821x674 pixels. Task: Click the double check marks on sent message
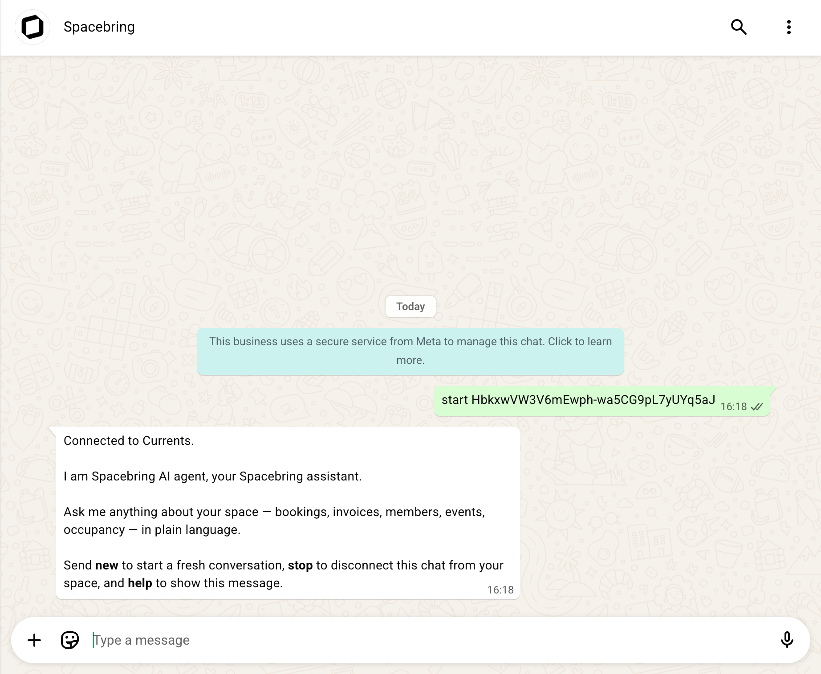click(x=757, y=407)
